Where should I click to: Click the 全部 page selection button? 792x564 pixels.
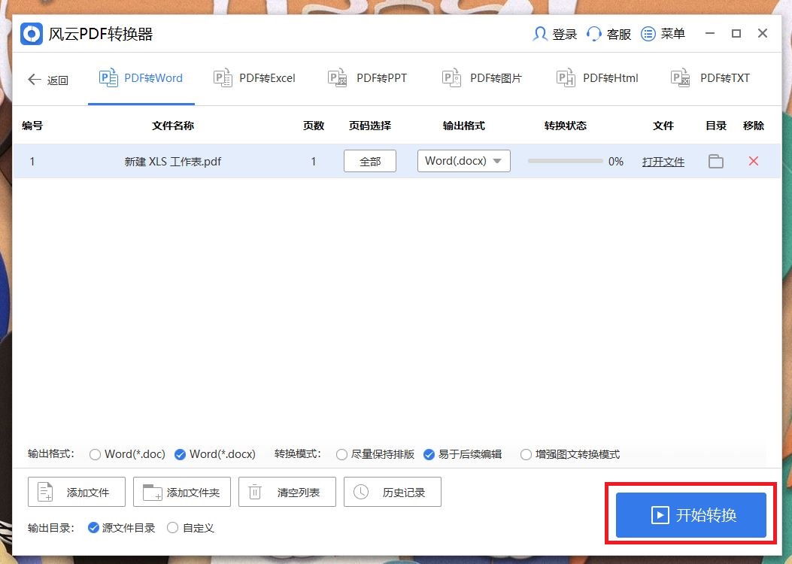coord(370,161)
